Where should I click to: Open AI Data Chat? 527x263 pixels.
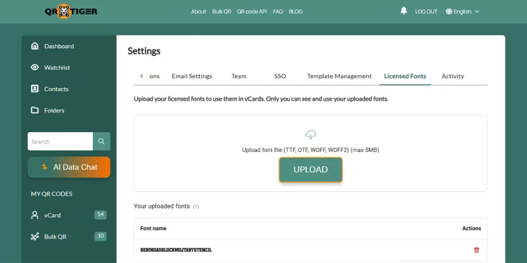pyautogui.click(x=69, y=167)
